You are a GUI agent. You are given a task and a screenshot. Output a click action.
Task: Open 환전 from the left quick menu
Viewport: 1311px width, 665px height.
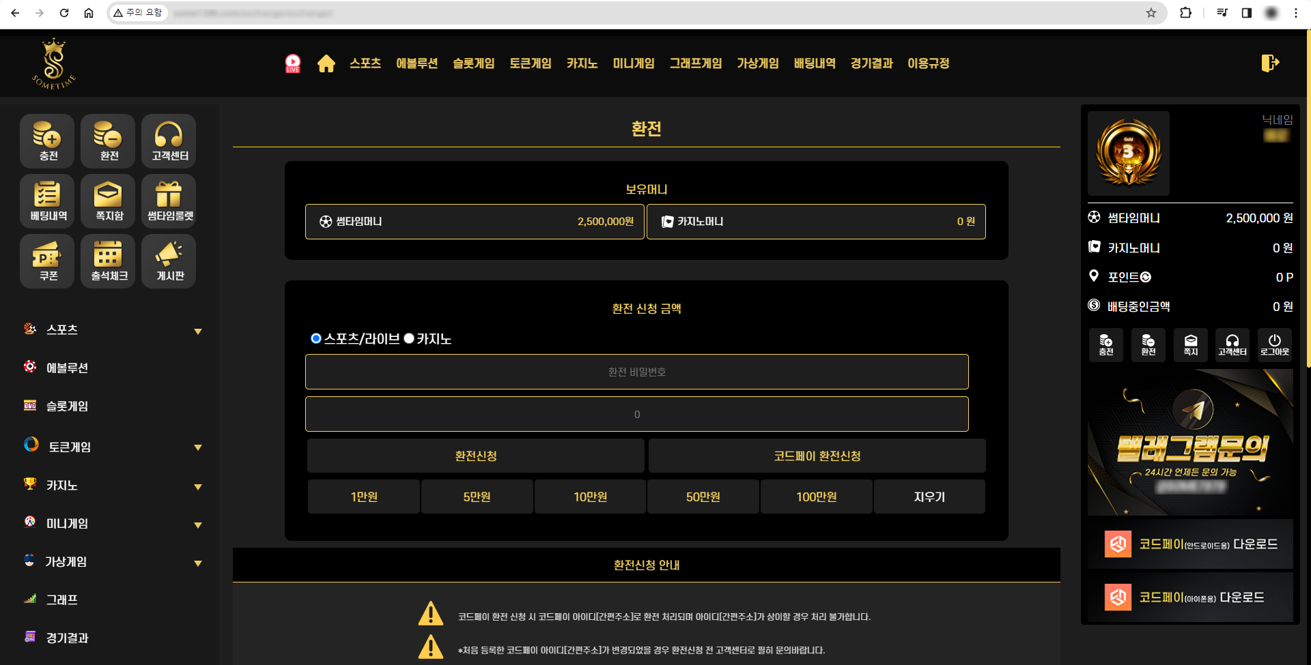[108, 141]
